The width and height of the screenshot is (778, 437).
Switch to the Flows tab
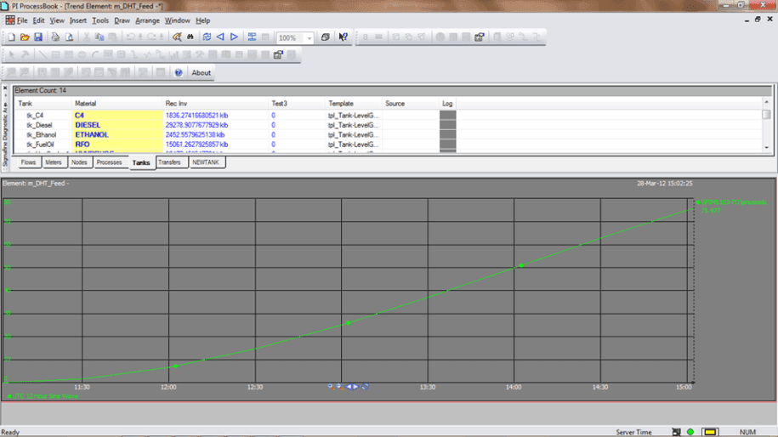point(28,162)
